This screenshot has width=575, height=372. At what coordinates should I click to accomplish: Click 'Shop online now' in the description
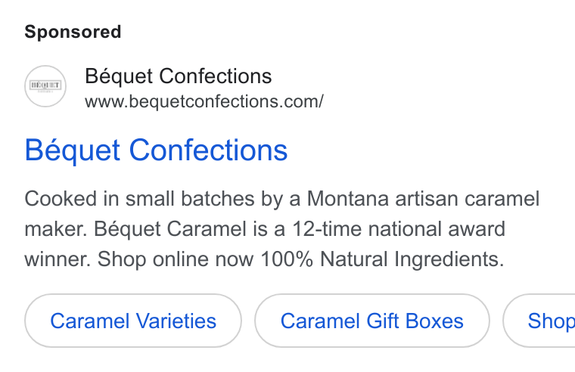click(x=176, y=259)
